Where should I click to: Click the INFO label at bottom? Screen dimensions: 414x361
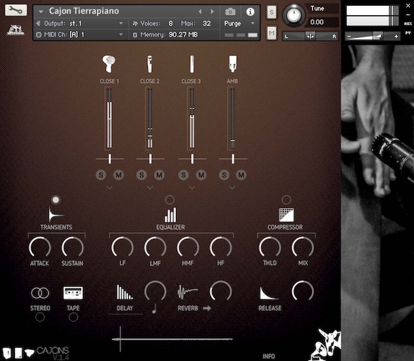pos(269,356)
